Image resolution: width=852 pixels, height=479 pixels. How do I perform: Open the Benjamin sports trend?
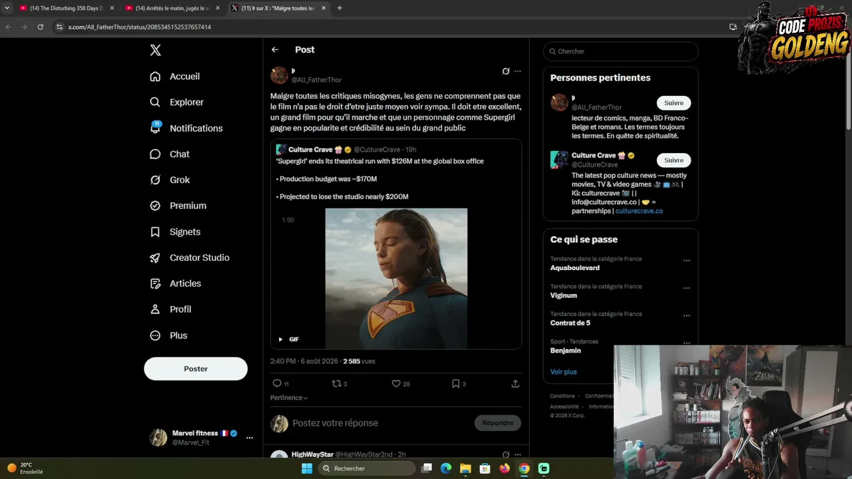[566, 351]
